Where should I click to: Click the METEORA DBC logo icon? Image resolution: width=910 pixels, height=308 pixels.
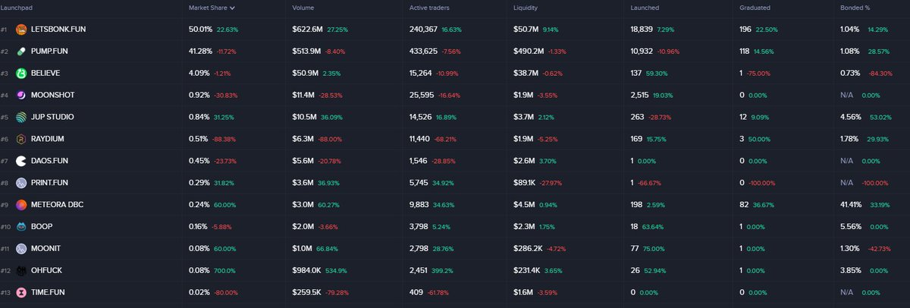[x=21, y=205]
